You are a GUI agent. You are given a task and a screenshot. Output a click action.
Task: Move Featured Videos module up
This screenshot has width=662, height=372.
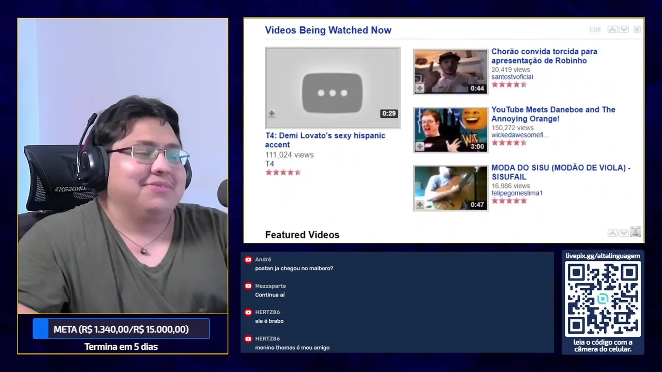click(x=612, y=233)
